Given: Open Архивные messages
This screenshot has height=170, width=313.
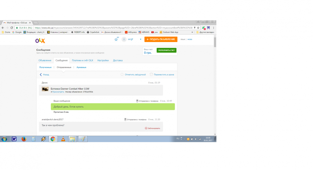Looking at the screenshot, I should [x=81, y=67].
